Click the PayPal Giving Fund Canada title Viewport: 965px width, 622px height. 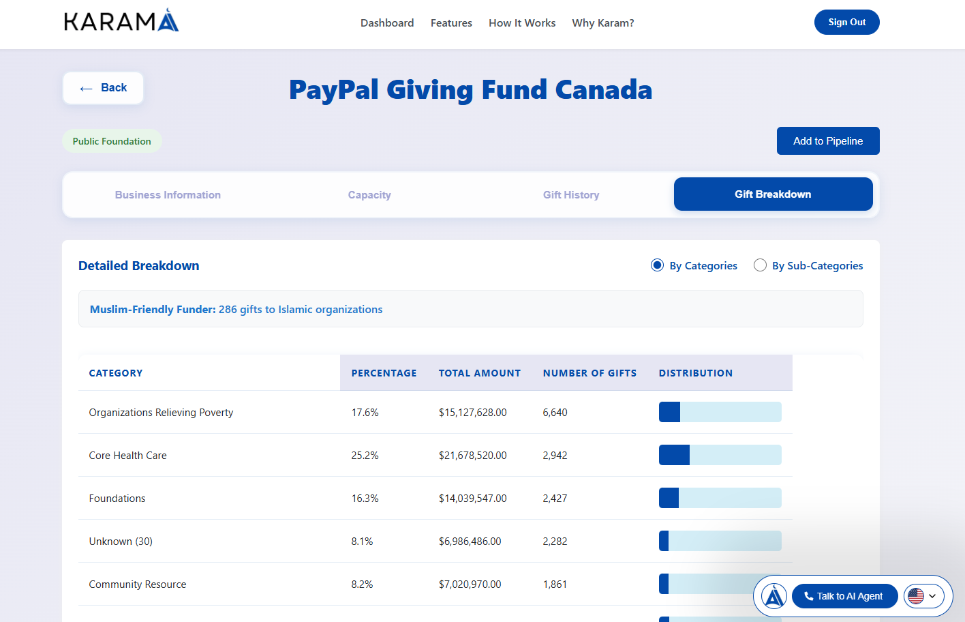pos(471,90)
